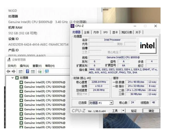Click the 线程数 value 48
Image resolution: width=169 pixels, height=138 pixels.
pos(153,102)
